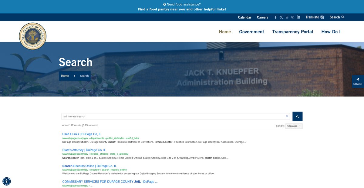Image resolution: width=364 pixels, height=188 pixels.
Task: Open the Translate language menu
Action: click(x=315, y=17)
